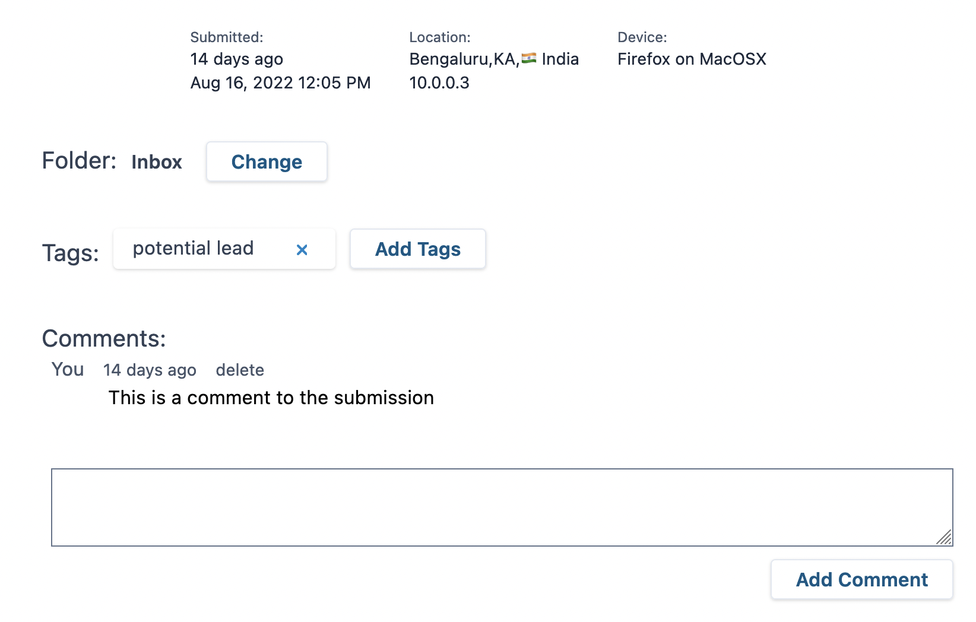
Task: Click Change to move submission from Inbox
Action: tap(266, 161)
